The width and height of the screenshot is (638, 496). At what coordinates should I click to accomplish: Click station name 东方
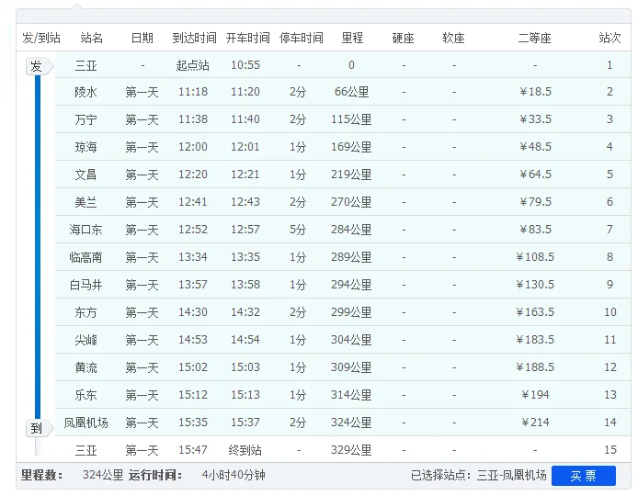point(85,312)
